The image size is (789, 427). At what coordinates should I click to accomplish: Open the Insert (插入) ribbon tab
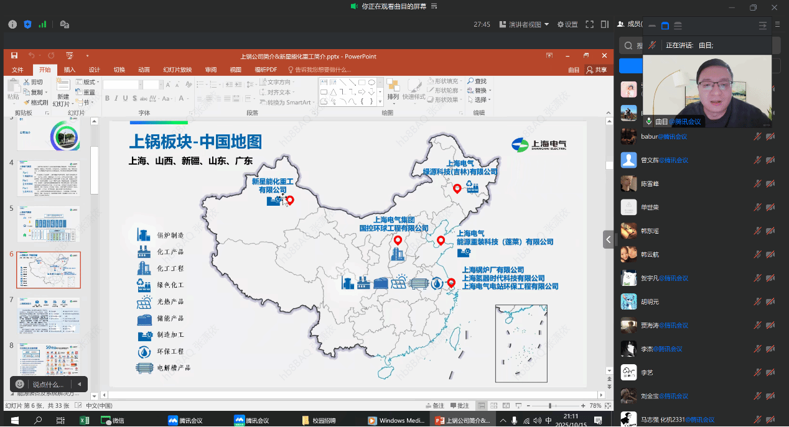[70, 70]
